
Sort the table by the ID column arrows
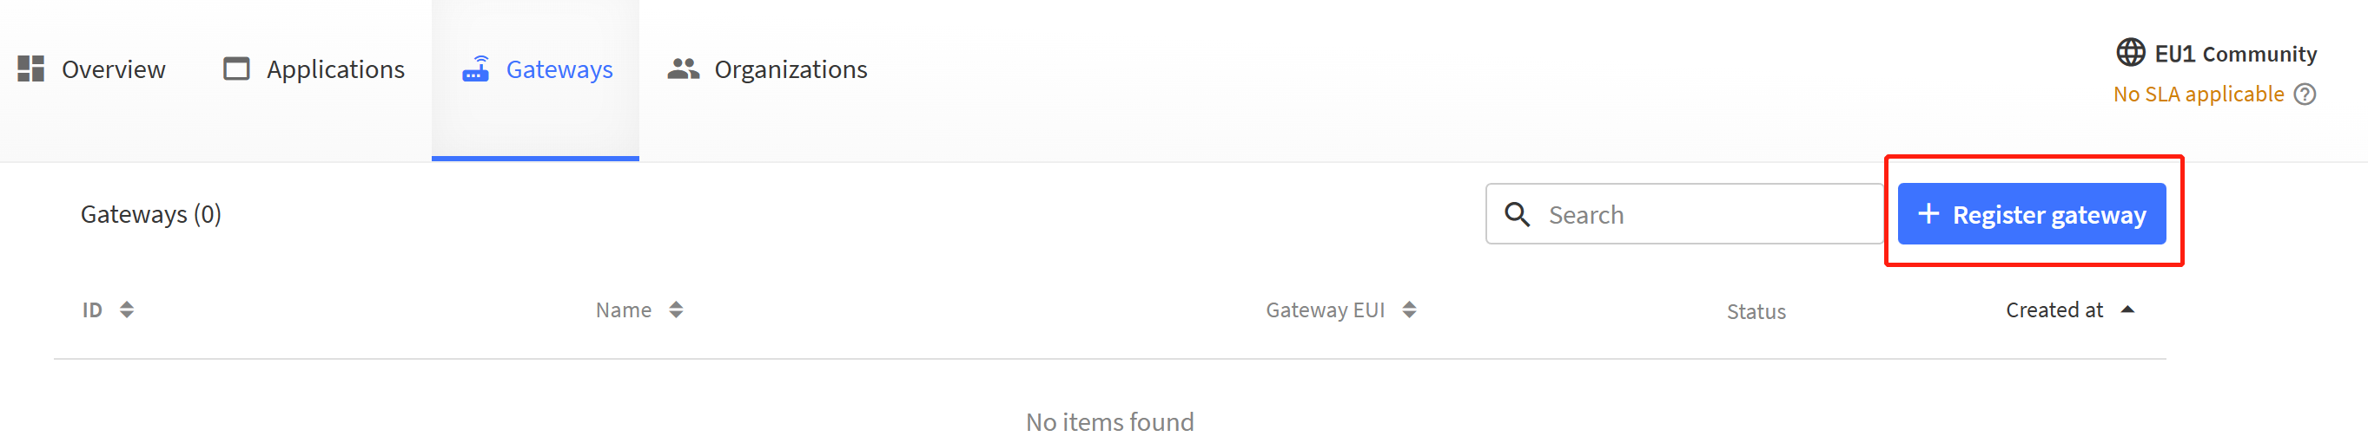127,310
